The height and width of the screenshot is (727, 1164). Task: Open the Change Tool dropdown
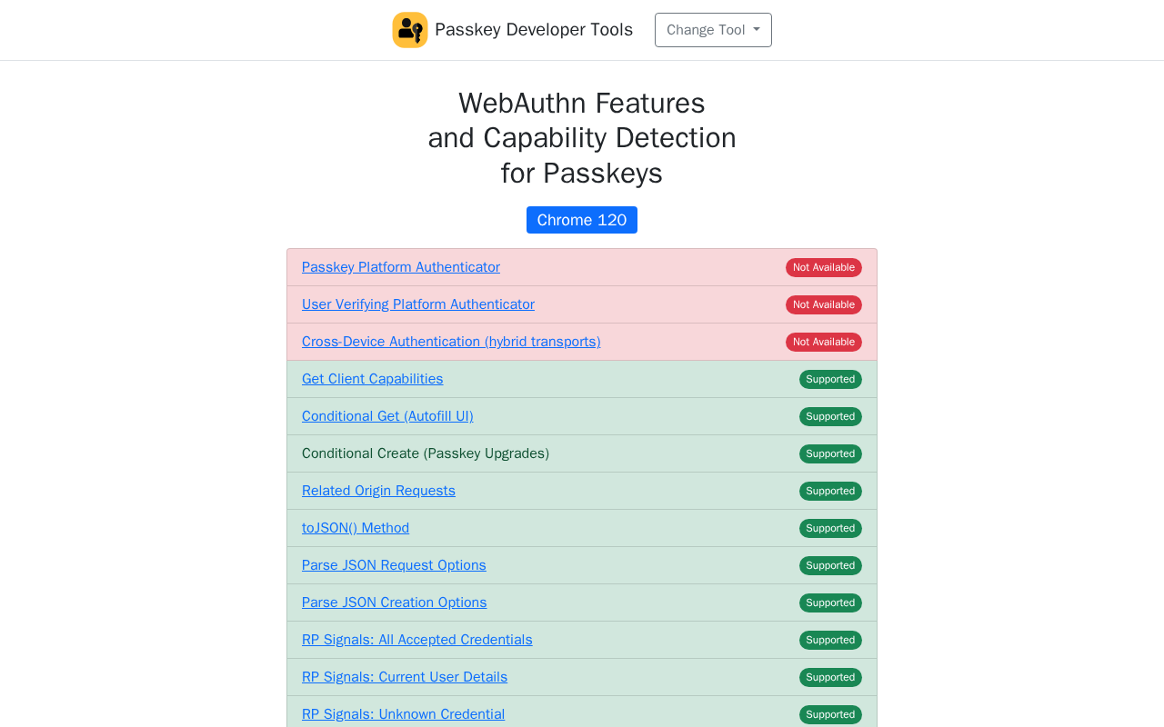tap(713, 30)
